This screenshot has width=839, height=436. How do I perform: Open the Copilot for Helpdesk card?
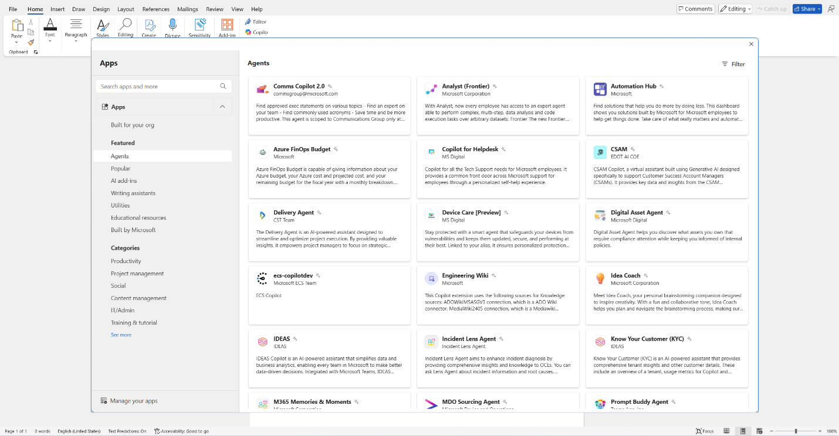click(x=498, y=169)
